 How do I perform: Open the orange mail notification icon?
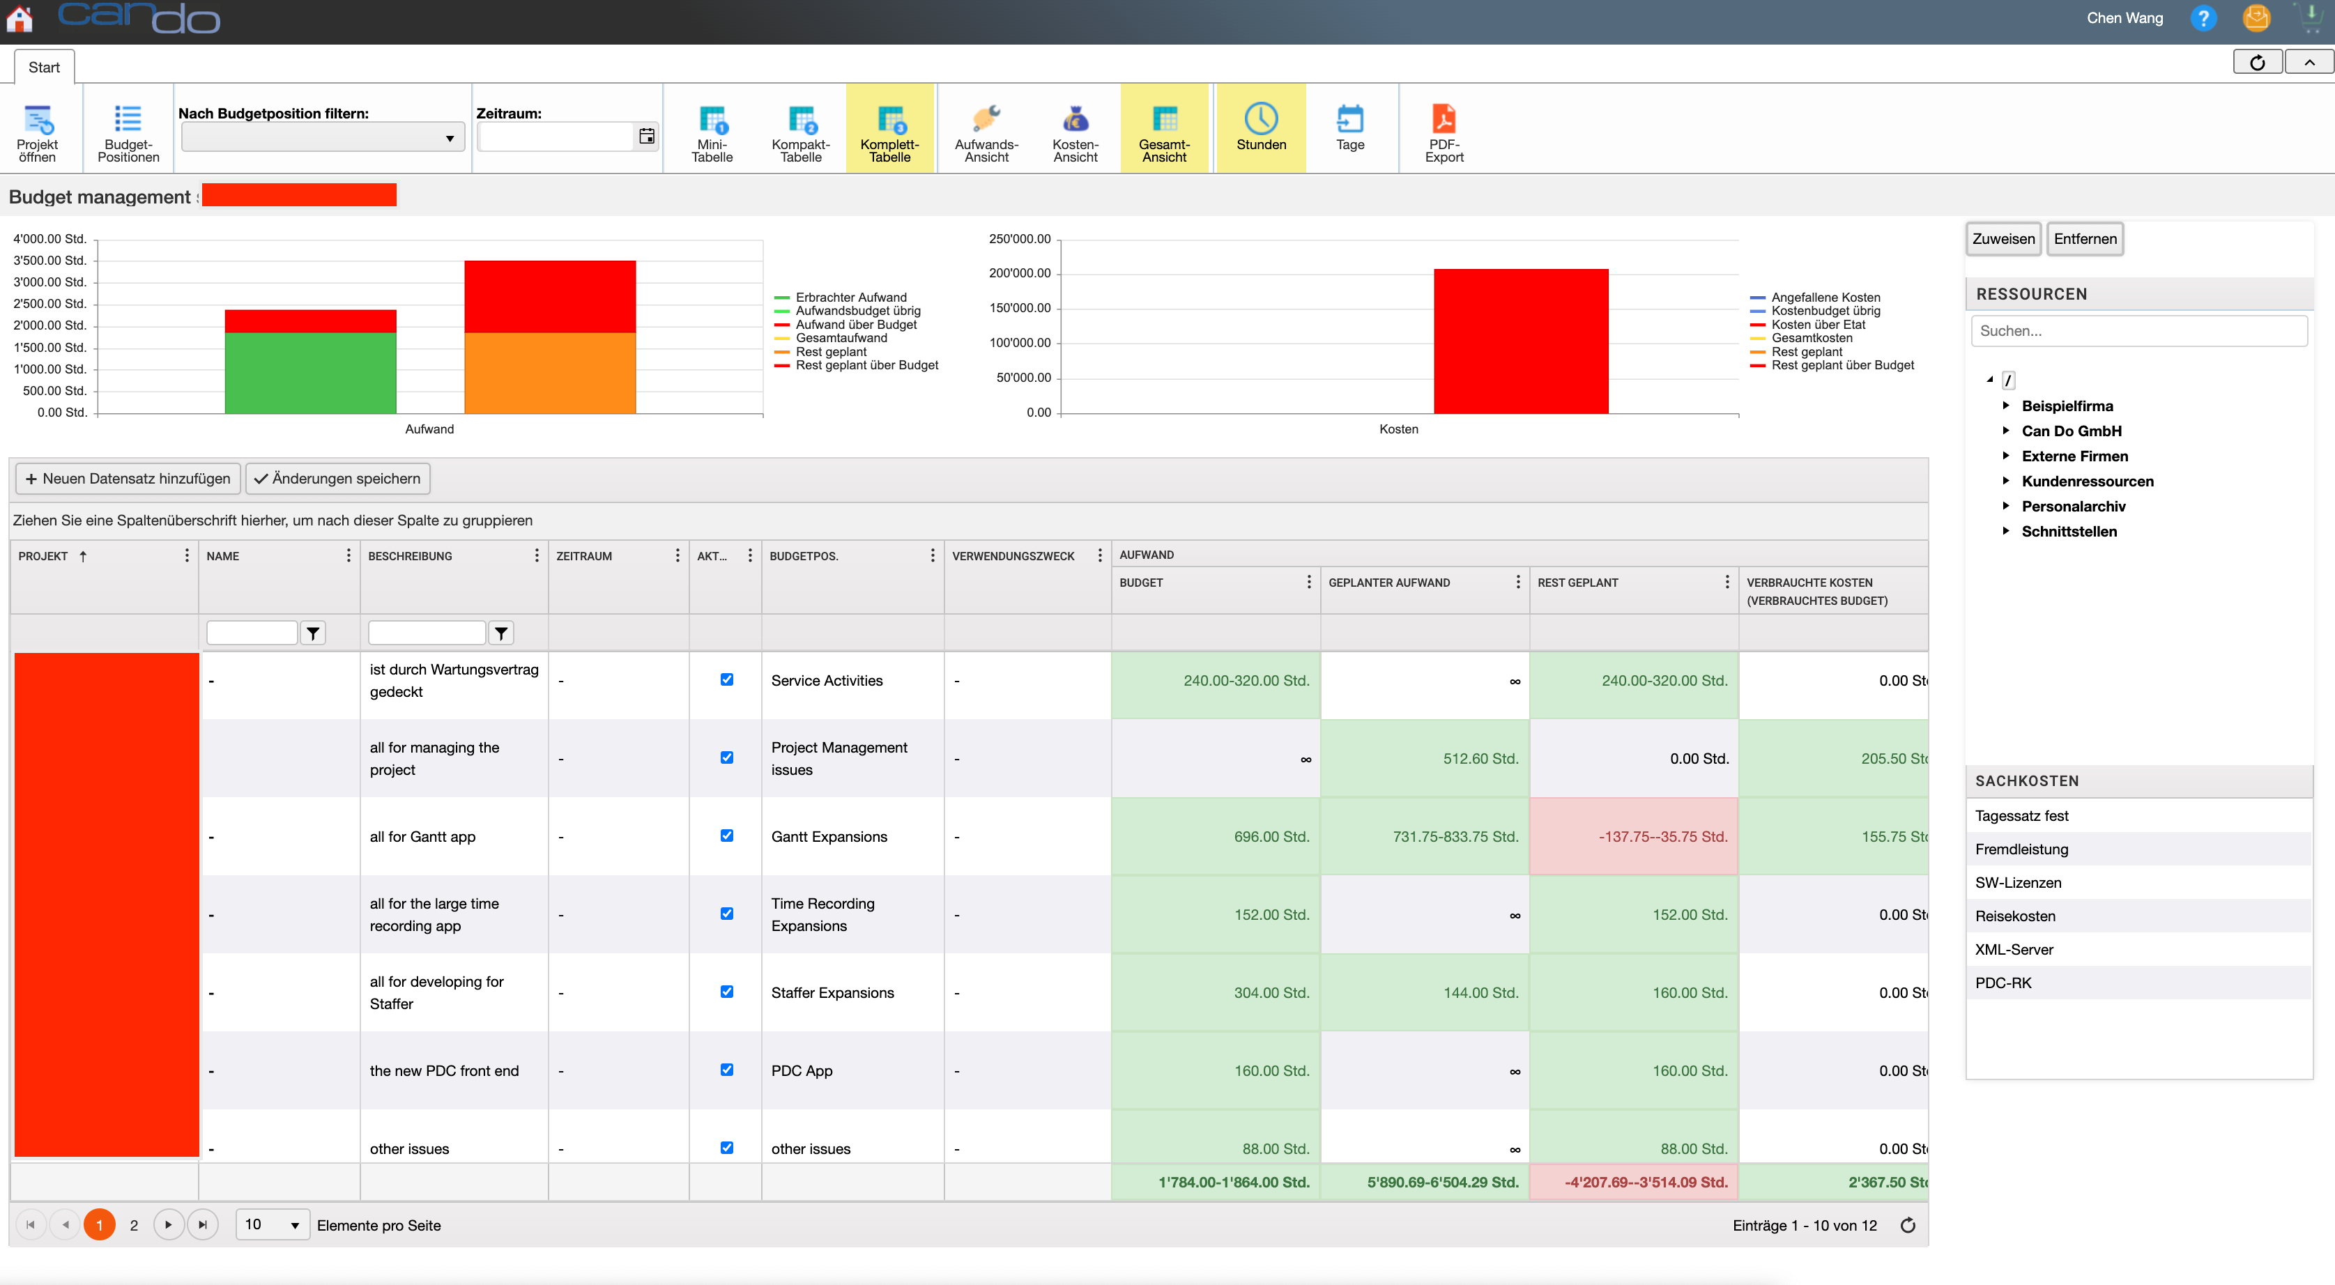tap(2256, 18)
